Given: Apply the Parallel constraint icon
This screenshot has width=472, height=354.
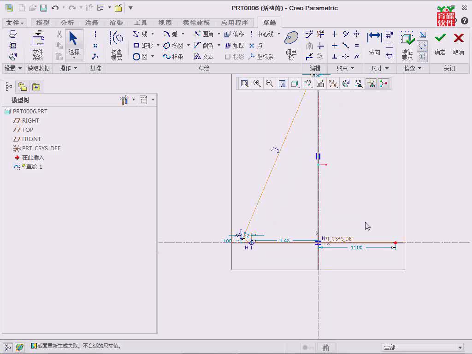Looking at the screenshot, I should pos(357,57).
